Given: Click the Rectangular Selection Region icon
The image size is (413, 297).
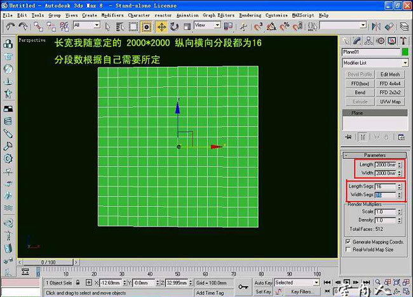Looking at the screenshot, I should coord(133,27).
